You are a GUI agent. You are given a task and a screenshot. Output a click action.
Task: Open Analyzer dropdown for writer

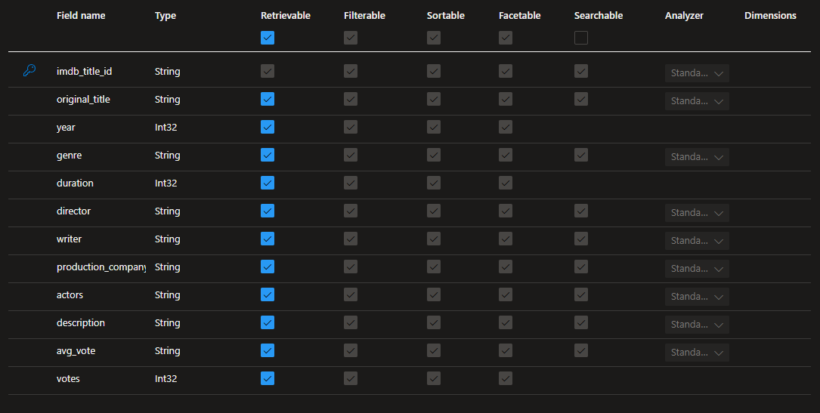click(697, 241)
